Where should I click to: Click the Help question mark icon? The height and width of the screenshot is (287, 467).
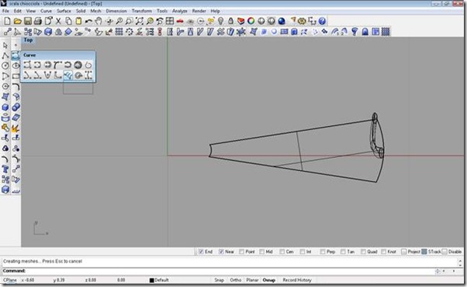[x=322, y=21]
